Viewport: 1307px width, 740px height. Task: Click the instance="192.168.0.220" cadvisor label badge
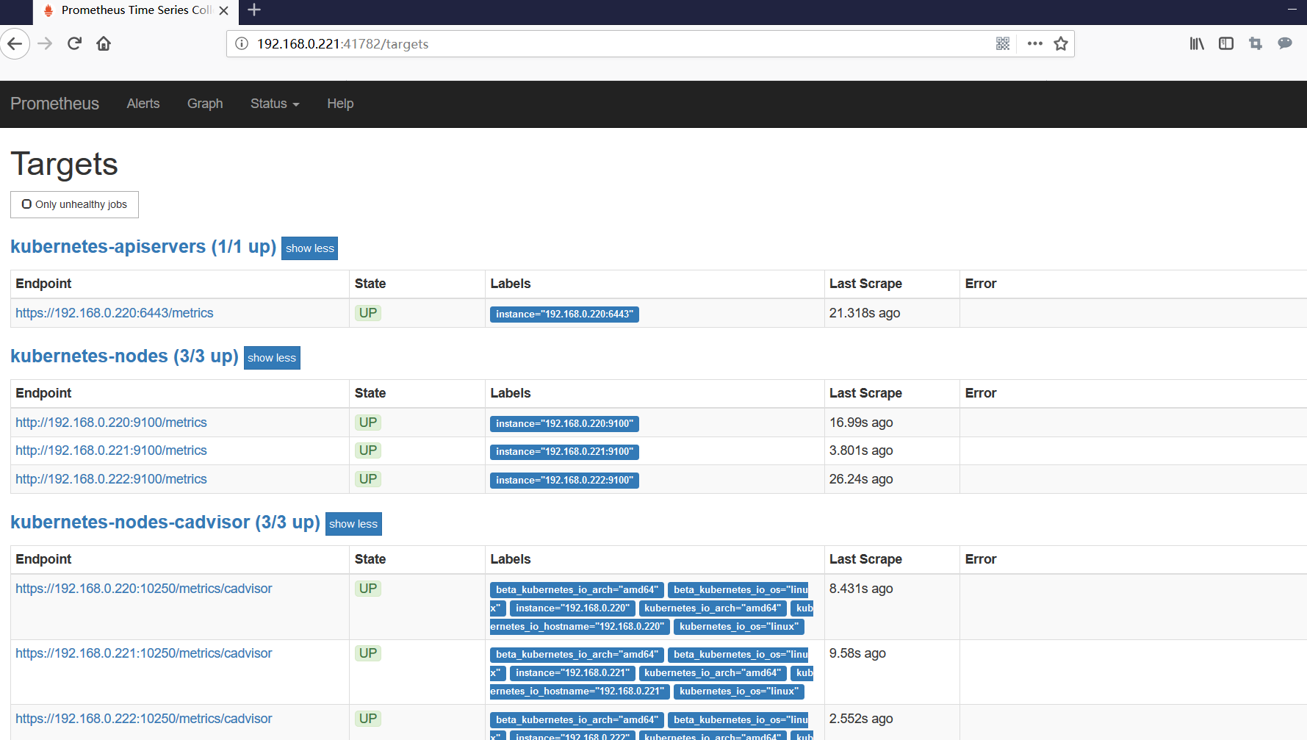click(x=572, y=608)
